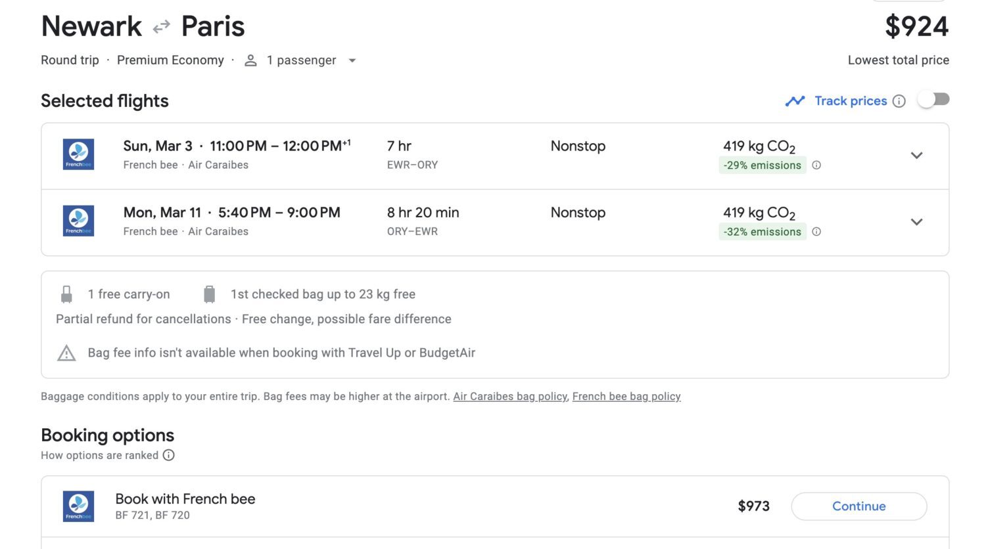Click Continue to book with French bee

pos(858,506)
